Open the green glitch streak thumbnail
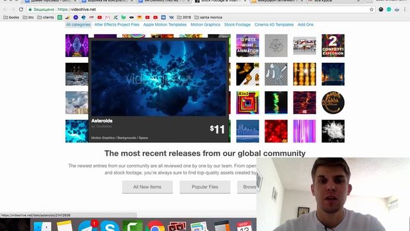410x231 pixels. click(276, 103)
